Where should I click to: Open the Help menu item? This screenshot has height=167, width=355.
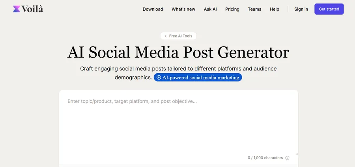[274, 9]
